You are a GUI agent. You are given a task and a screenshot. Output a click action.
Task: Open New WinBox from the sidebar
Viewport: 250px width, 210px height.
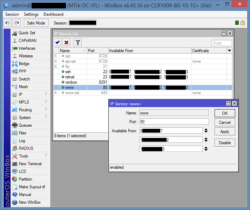30,202
